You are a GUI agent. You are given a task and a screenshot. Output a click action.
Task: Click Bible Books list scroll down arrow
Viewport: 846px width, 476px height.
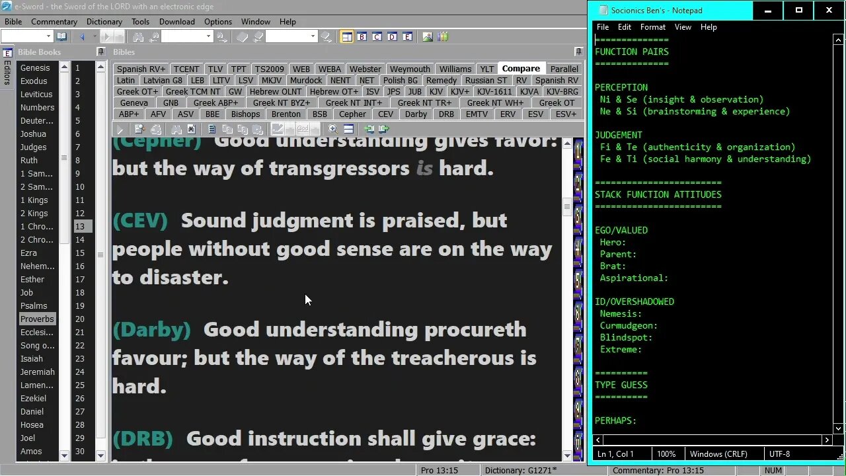point(64,456)
